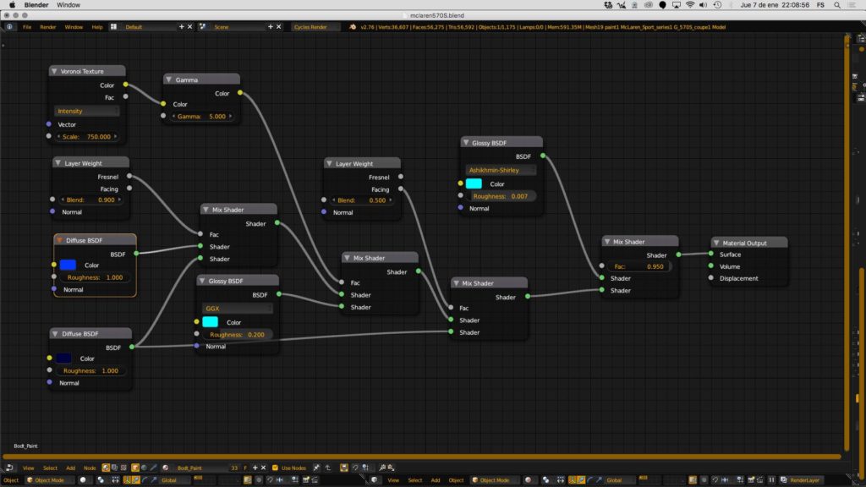This screenshot has height=487, width=866.
Task: Click the pin node tree icon
Action: [316, 468]
